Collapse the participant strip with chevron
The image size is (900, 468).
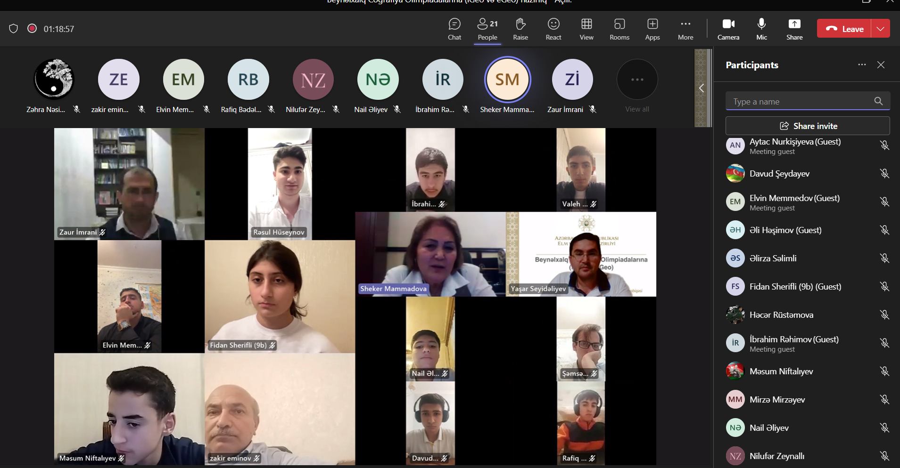[702, 88]
